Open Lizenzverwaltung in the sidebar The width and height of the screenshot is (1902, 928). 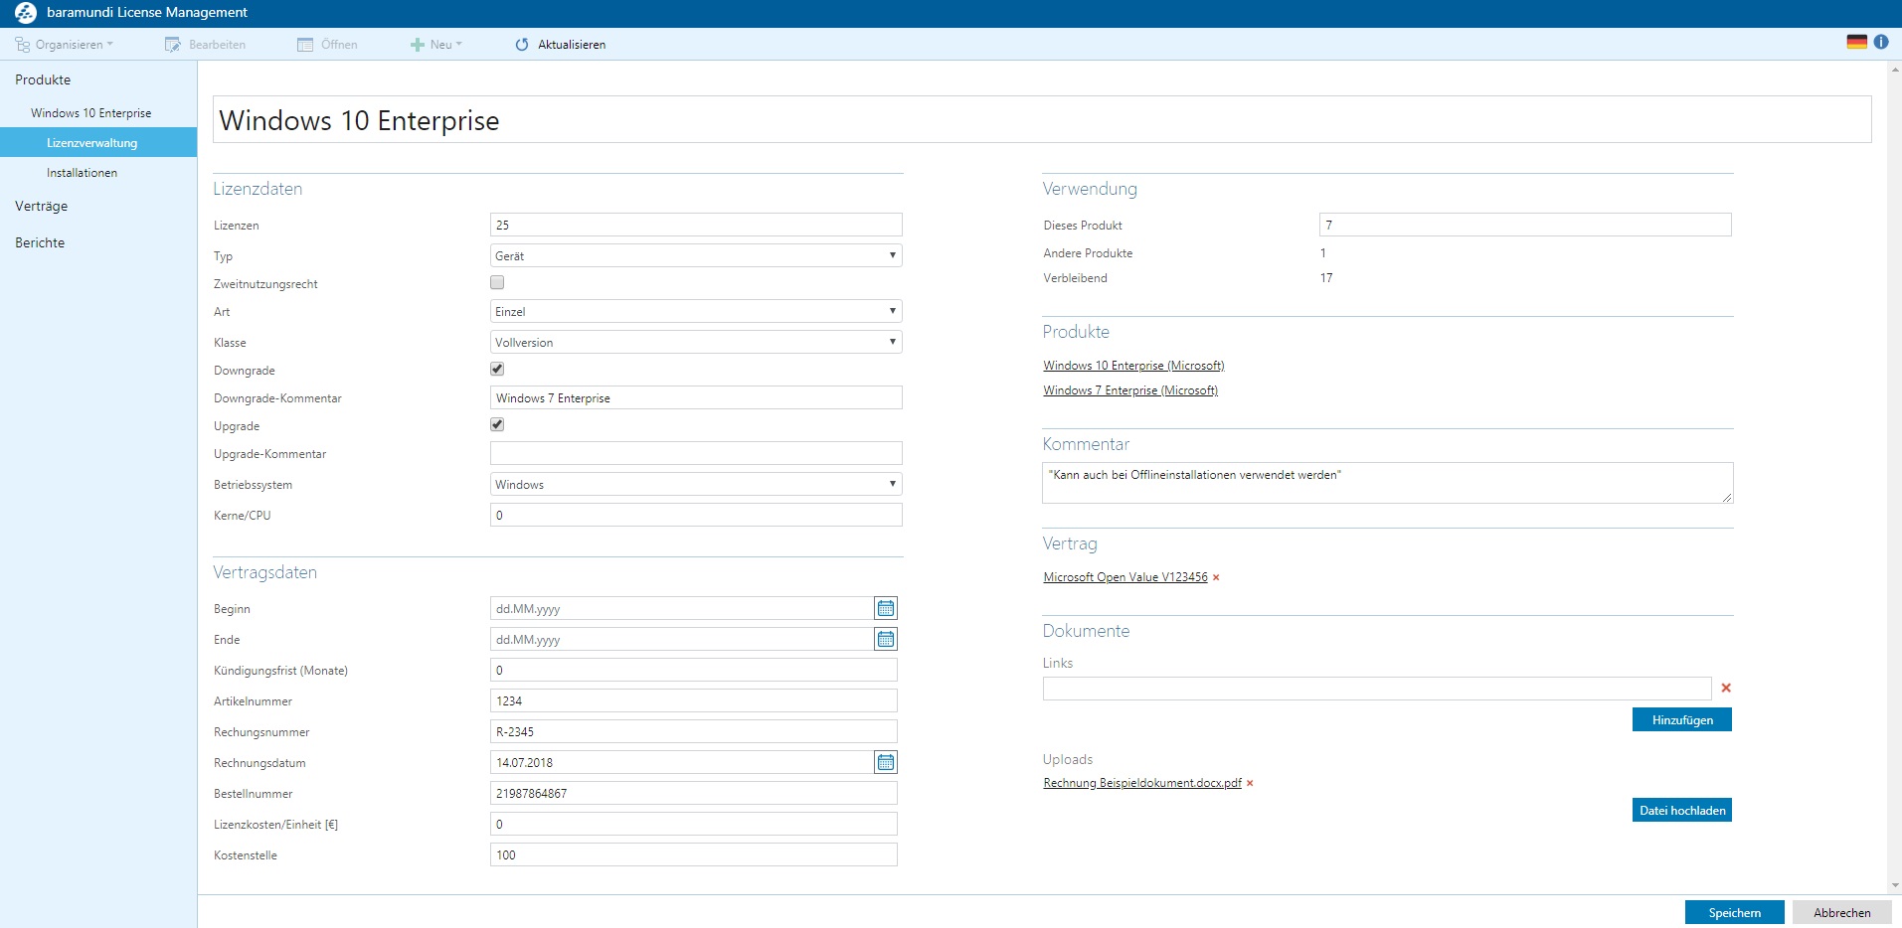(98, 143)
